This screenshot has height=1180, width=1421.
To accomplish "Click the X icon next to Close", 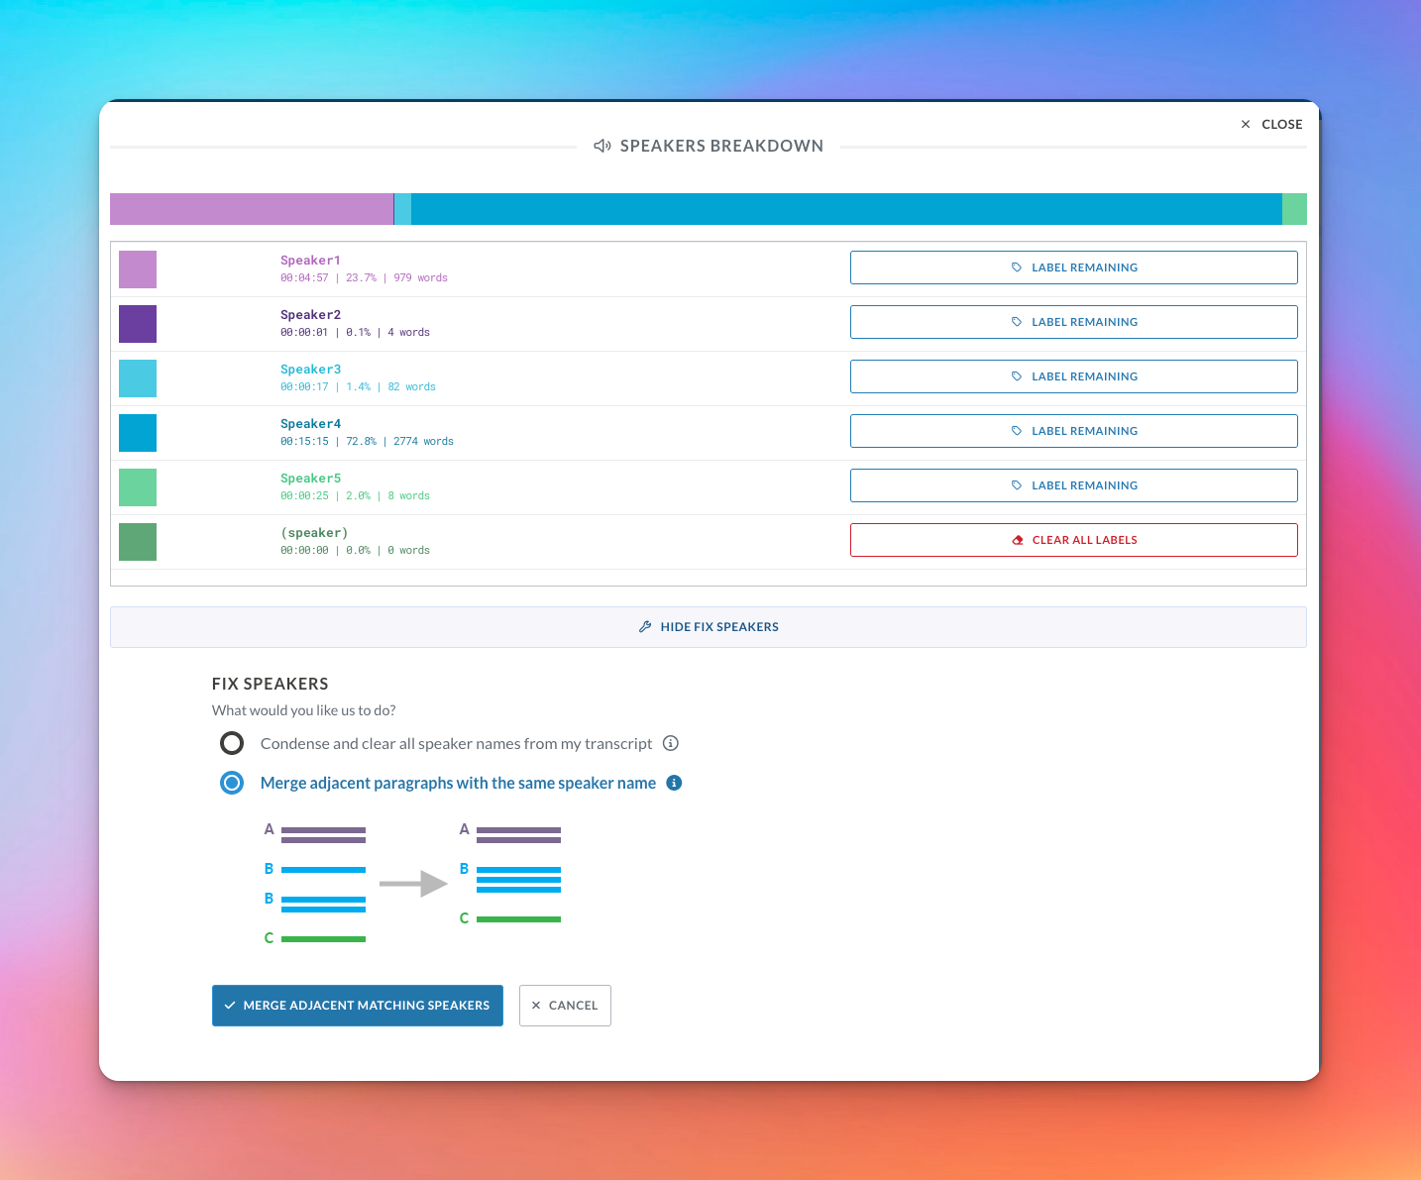I will point(1246,124).
